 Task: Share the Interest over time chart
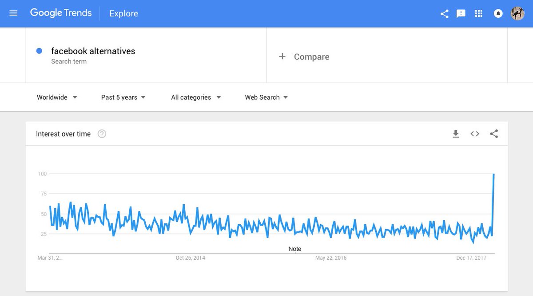click(x=494, y=134)
